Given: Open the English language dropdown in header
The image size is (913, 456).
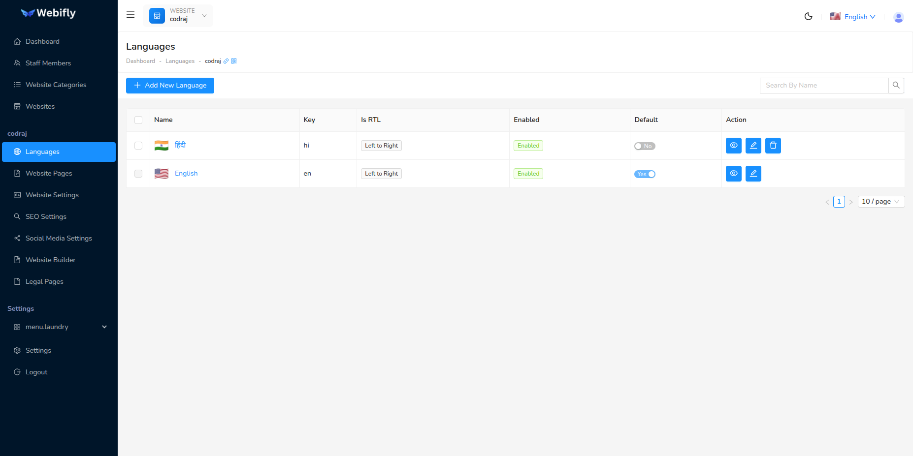Looking at the screenshot, I should click(x=853, y=17).
